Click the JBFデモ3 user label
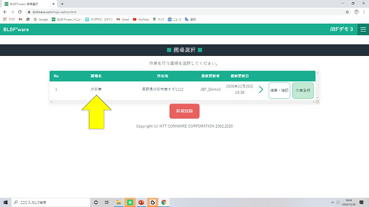The height and width of the screenshot is (207, 369). tap(341, 29)
